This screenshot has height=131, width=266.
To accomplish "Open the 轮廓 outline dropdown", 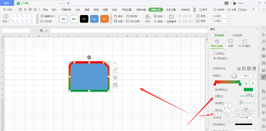I will (x=119, y=21).
